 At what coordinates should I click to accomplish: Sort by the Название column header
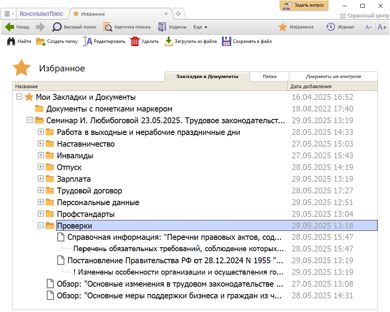tap(150, 86)
